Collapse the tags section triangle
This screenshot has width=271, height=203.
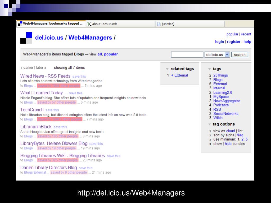coord(210,69)
